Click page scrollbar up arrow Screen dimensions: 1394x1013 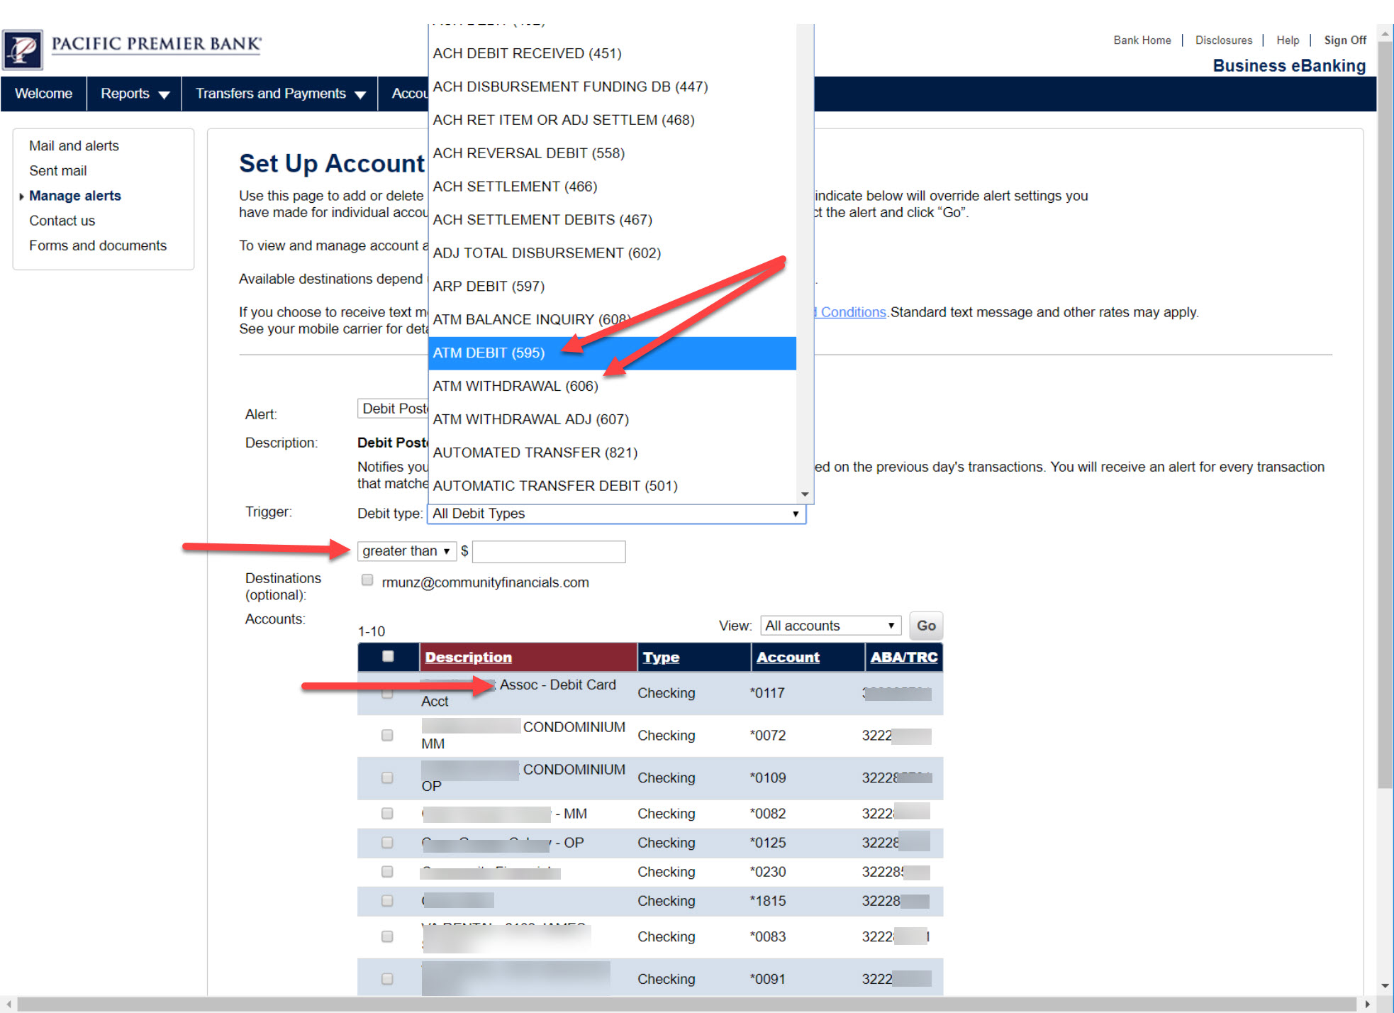pyautogui.click(x=1385, y=33)
